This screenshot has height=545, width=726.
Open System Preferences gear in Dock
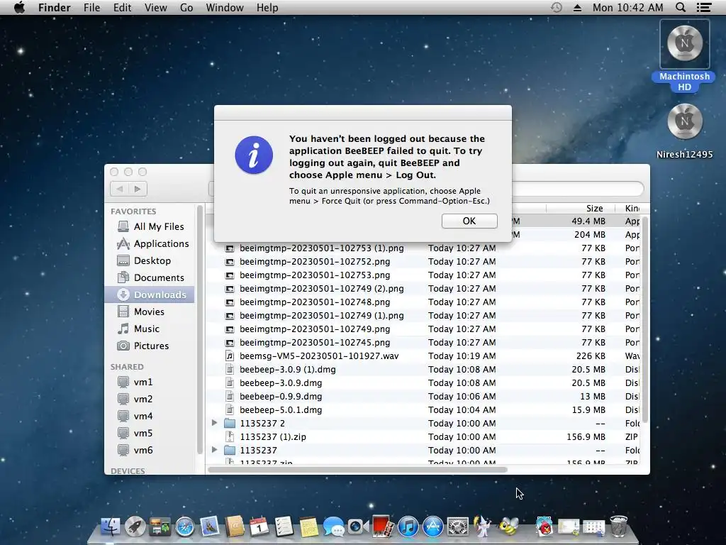click(457, 527)
